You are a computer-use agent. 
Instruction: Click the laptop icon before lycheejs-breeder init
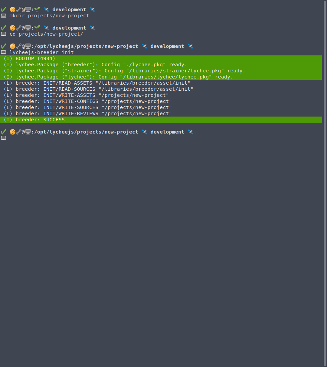click(x=3, y=52)
